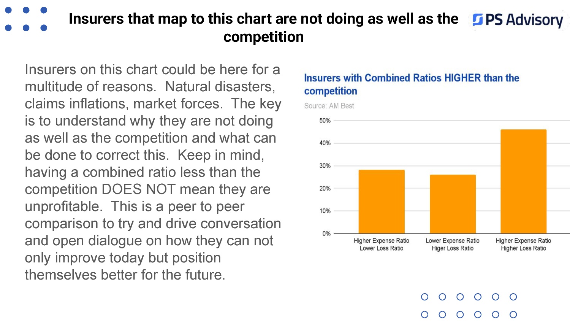Click the "Source: AM Best" caption
Viewport: 570px width, 321px height.
pos(329,106)
